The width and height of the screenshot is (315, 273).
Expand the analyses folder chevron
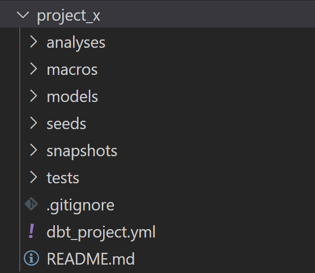pyautogui.click(x=34, y=42)
